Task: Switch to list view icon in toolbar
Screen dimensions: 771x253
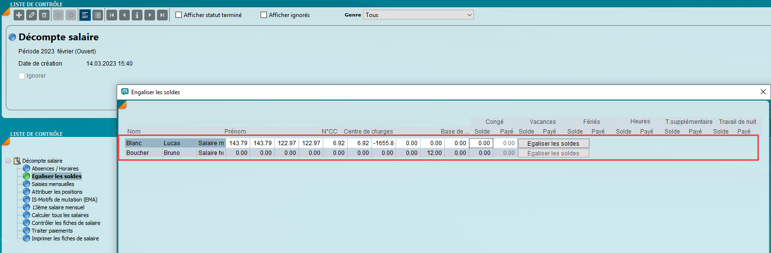Action: (98, 15)
